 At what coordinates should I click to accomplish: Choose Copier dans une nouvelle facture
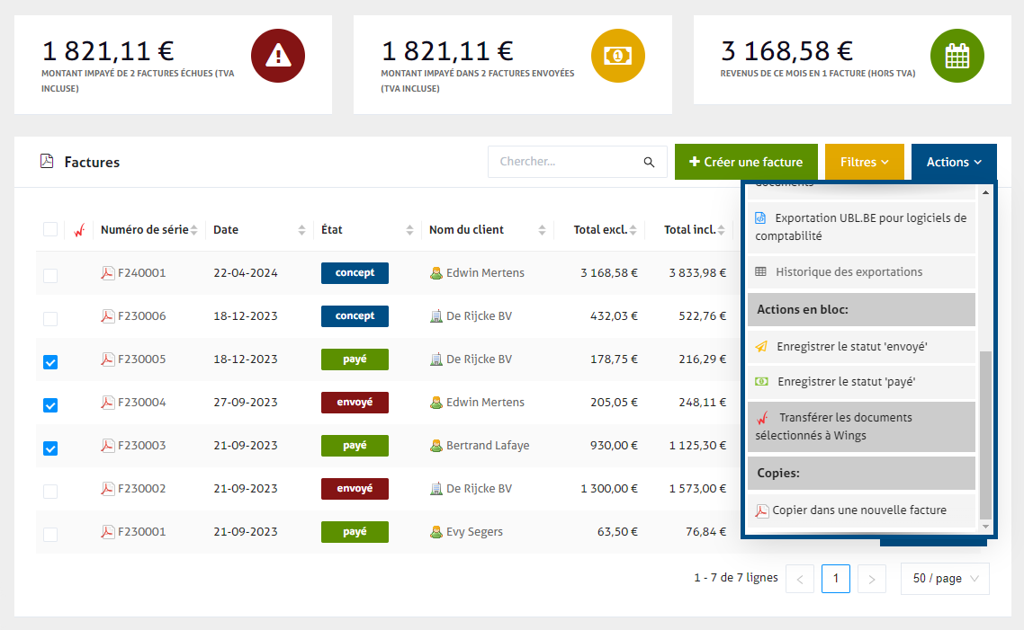pos(858,510)
